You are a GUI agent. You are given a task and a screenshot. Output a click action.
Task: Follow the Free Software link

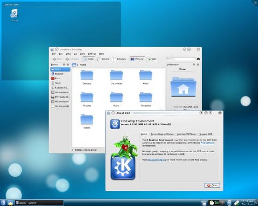click(207, 143)
